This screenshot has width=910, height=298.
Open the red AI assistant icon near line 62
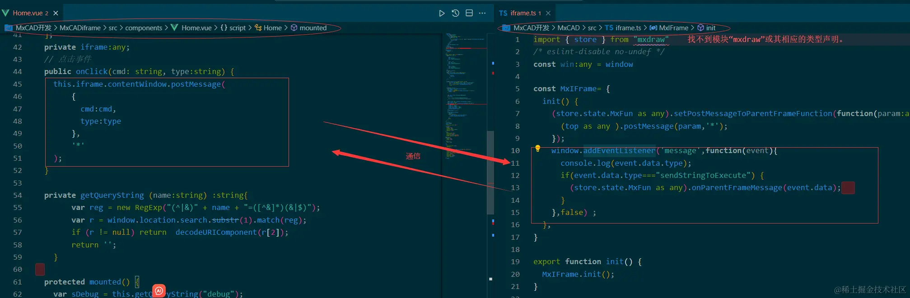(159, 291)
